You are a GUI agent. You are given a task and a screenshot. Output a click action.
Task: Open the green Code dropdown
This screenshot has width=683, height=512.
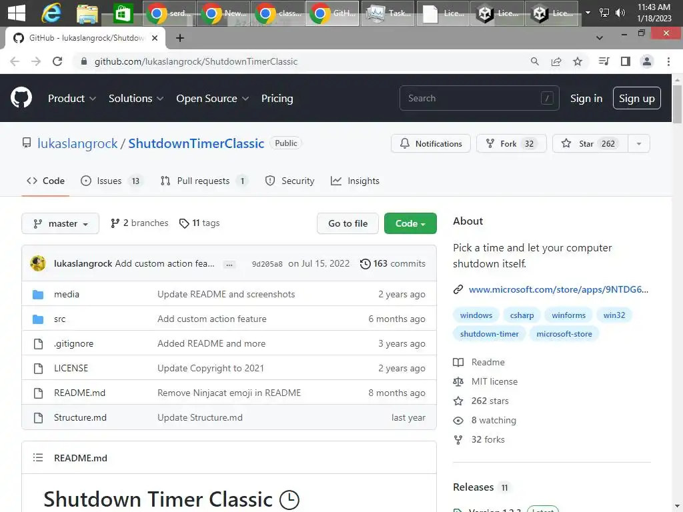tap(410, 223)
